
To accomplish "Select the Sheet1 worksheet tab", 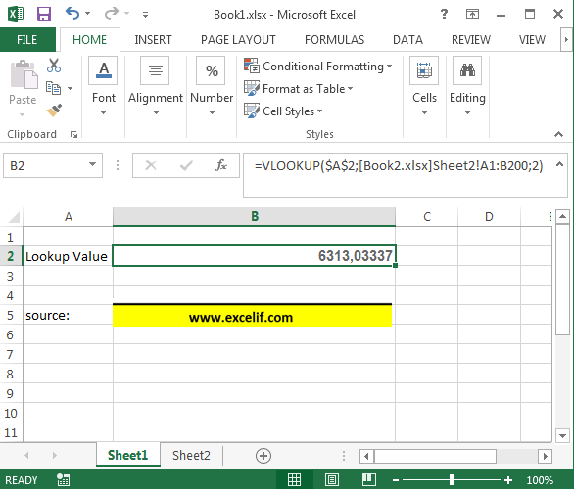I will pos(127,455).
